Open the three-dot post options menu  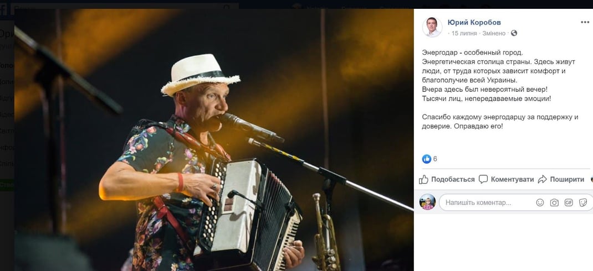tap(585, 23)
